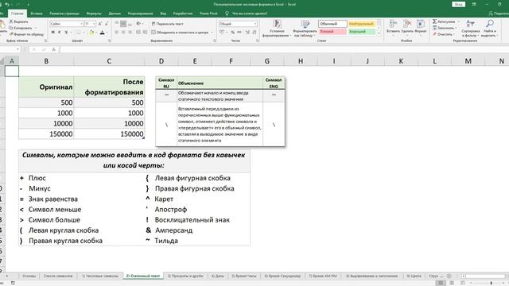Image resolution: width=509 pixels, height=286 pixels.
Task: Open the borders dropdown in the Font group
Action: 84,32
